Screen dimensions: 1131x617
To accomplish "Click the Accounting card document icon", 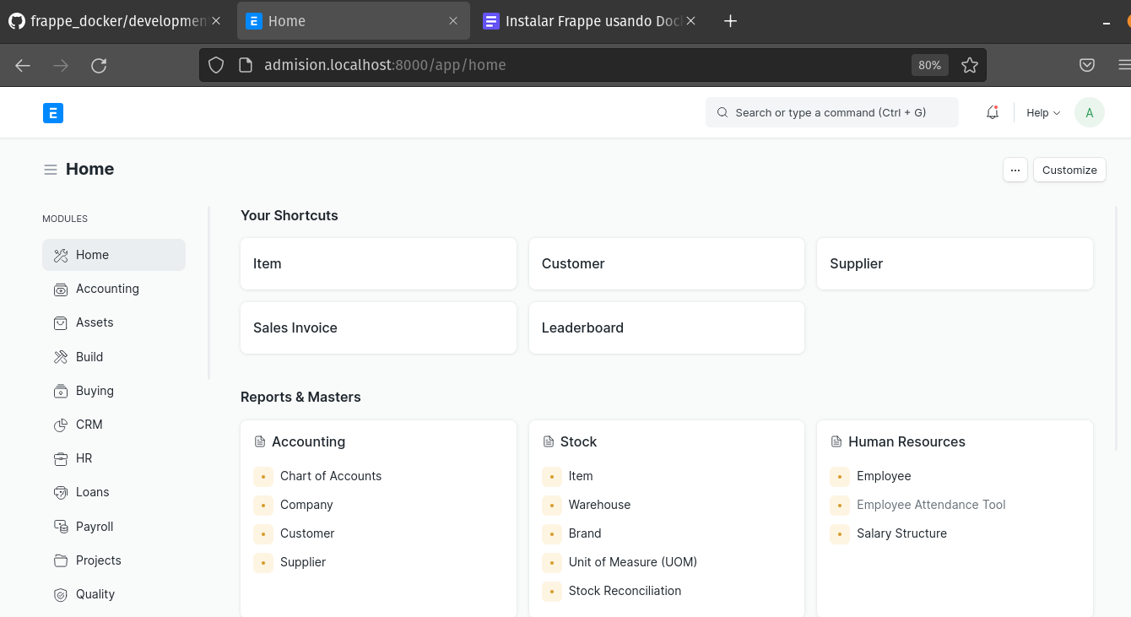I will [x=260, y=441].
